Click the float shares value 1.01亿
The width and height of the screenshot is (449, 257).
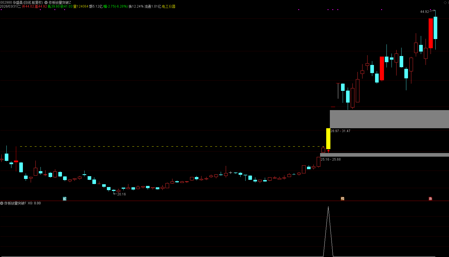pyautogui.click(x=156, y=6)
